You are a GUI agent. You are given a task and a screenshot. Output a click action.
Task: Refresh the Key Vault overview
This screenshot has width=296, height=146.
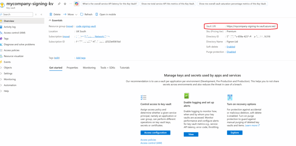pos(86,14)
